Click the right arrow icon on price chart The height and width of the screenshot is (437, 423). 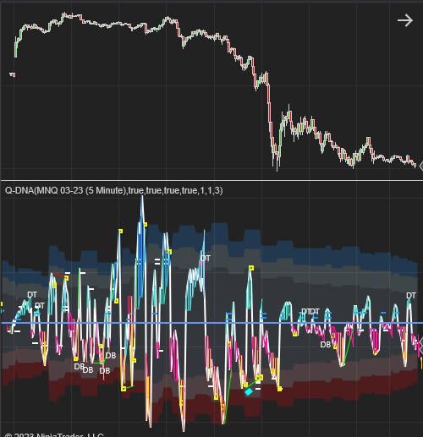[405, 20]
